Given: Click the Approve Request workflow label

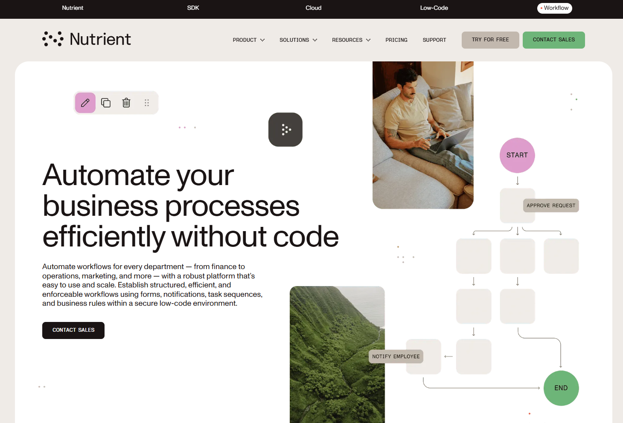Looking at the screenshot, I should 551,206.
